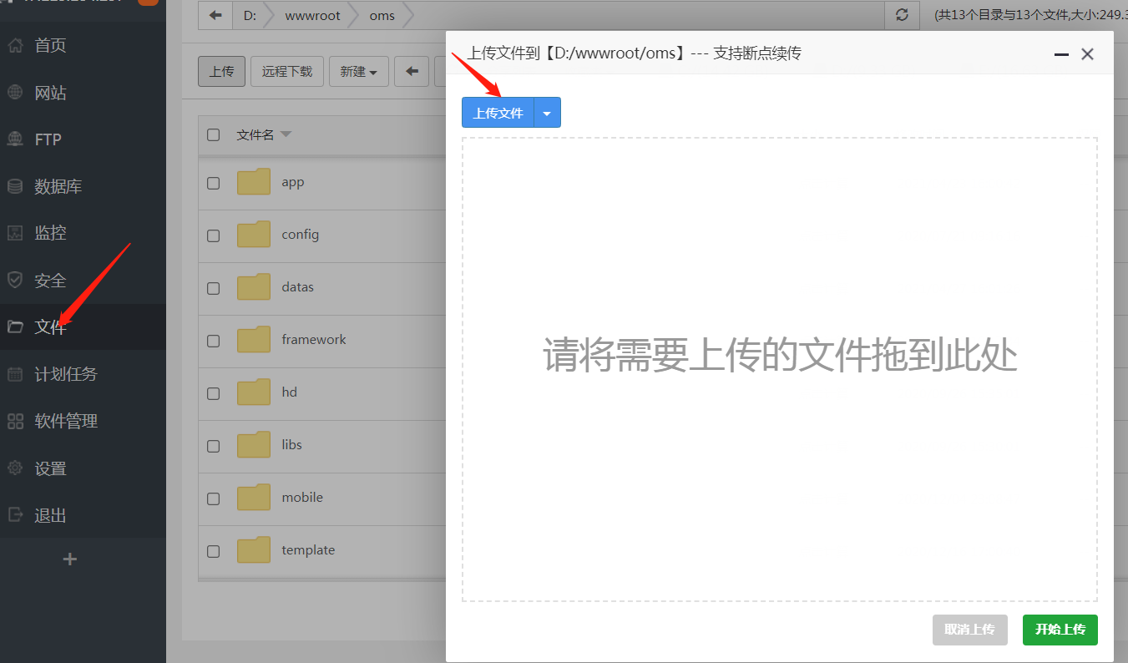This screenshot has height=663, width=1128.
Task: Click the 开始上传 start upload button
Action: (x=1060, y=630)
